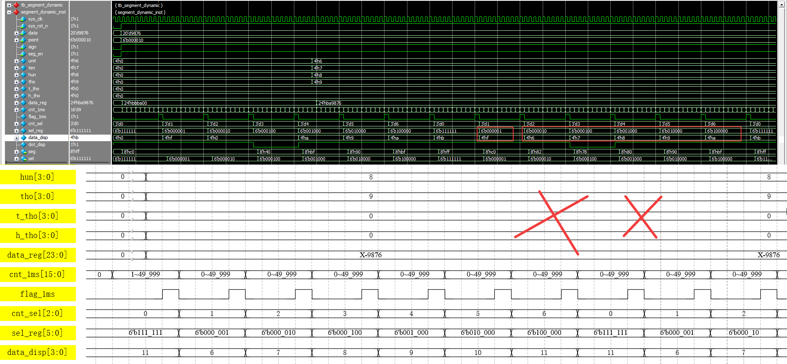Screen dimensions: 787x364
Task: Expand the data_reg bus signal
Action: click(16, 103)
